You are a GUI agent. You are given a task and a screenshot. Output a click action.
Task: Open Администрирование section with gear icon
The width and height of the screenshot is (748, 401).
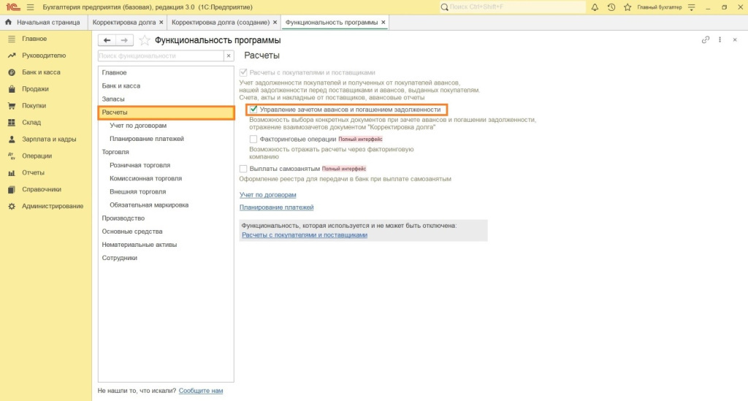52,206
